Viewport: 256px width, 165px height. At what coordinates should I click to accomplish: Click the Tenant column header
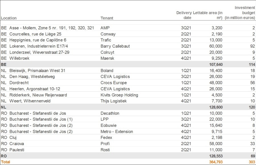point(107,18)
